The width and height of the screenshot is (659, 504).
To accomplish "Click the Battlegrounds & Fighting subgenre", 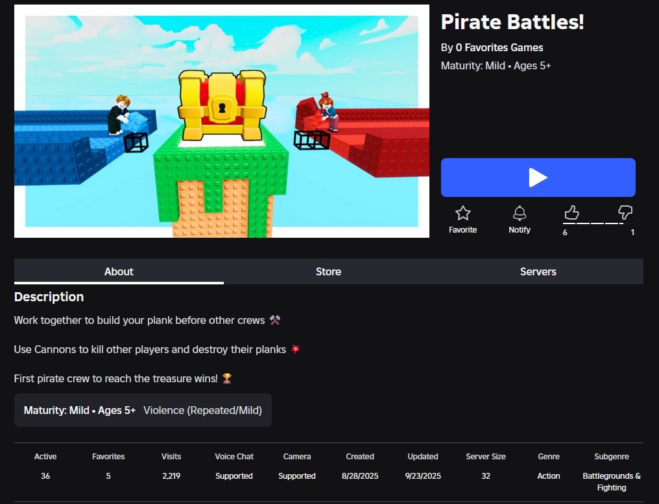I will coord(612,482).
